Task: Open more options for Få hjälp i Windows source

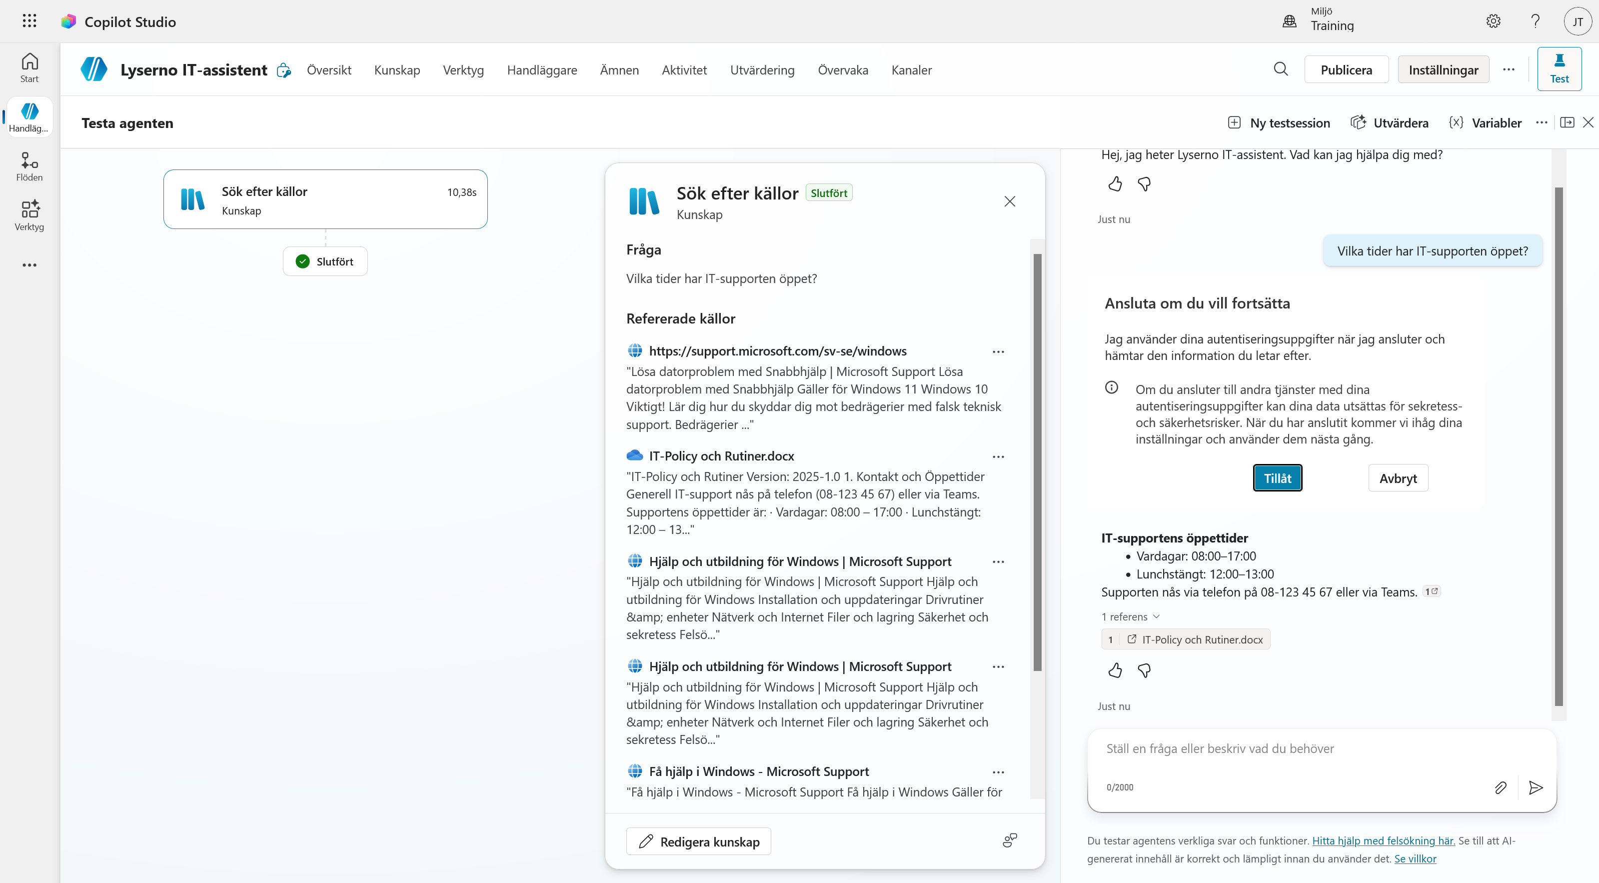Action: [998, 772]
